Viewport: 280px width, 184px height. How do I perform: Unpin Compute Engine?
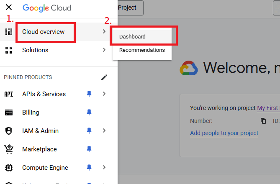click(89, 167)
